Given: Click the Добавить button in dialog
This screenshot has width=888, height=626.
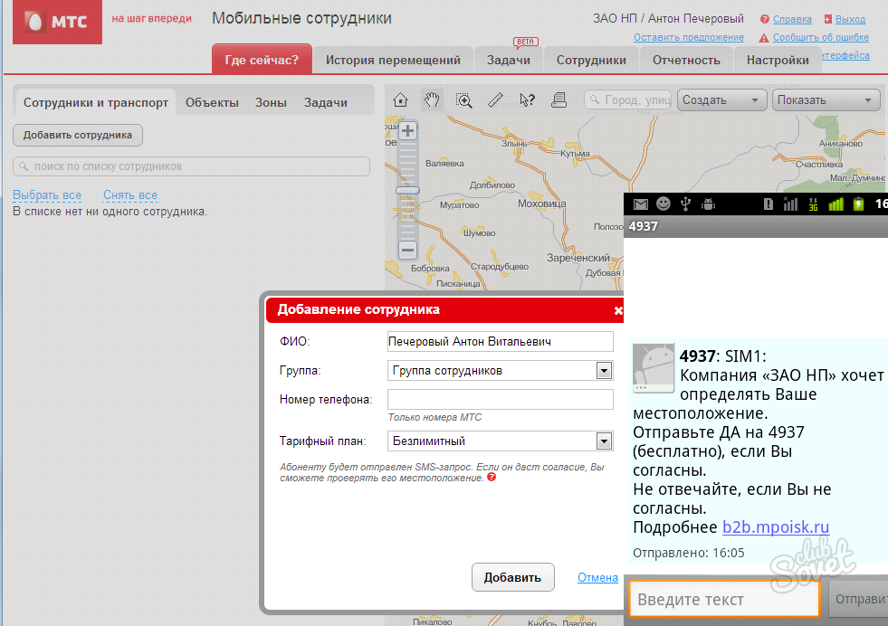Looking at the screenshot, I should 512,577.
